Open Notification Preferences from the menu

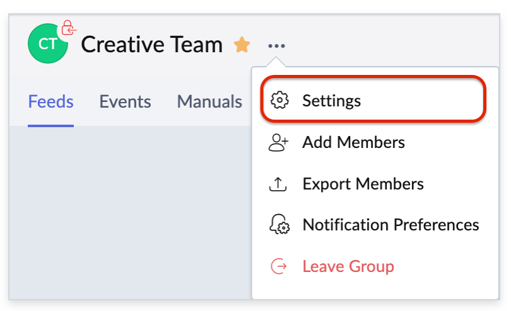tap(391, 225)
